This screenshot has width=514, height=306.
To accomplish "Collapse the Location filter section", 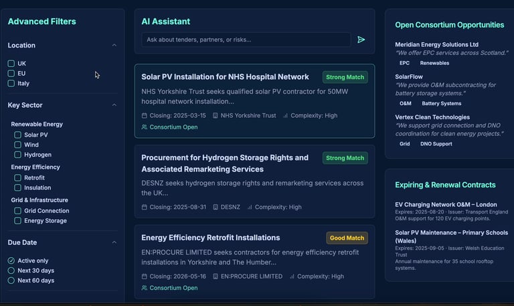I will tap(114, 46).
